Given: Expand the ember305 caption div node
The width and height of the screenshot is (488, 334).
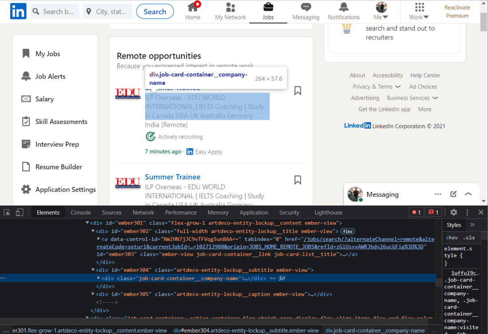Looking at the screenshot, I should click(93, 294).
